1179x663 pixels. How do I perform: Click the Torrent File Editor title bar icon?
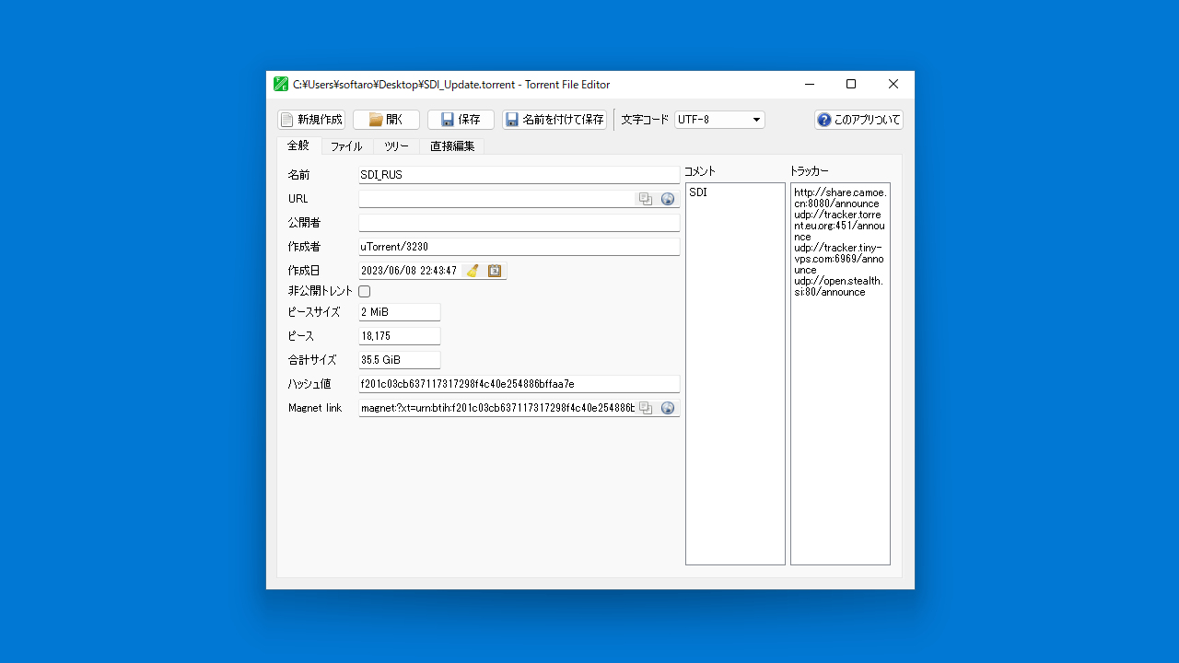281,84
